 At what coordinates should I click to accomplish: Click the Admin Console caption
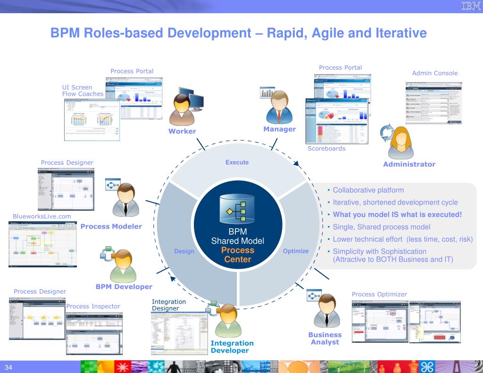tap(435, 73)
